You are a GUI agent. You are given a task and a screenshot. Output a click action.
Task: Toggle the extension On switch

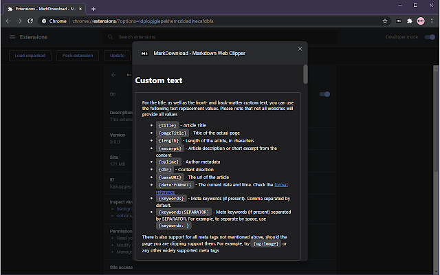tap(325, 94)
